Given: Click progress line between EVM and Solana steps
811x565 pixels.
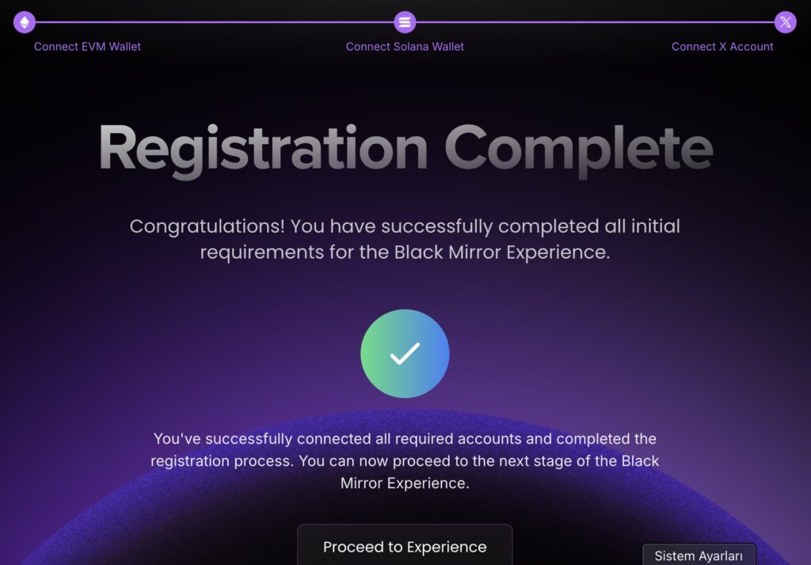Looking at the screenshot, I should point(215,22).
